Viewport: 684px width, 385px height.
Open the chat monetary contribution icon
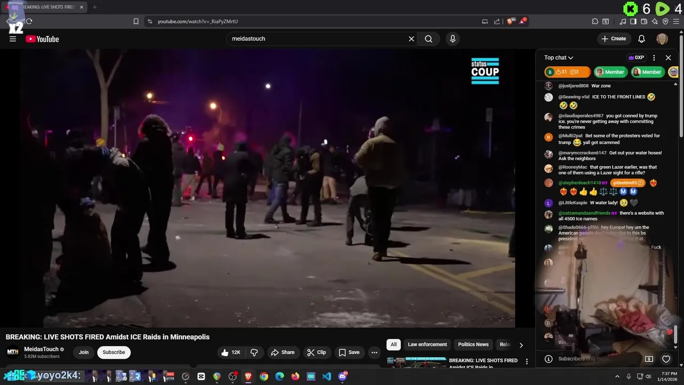(x=649, y=359)
